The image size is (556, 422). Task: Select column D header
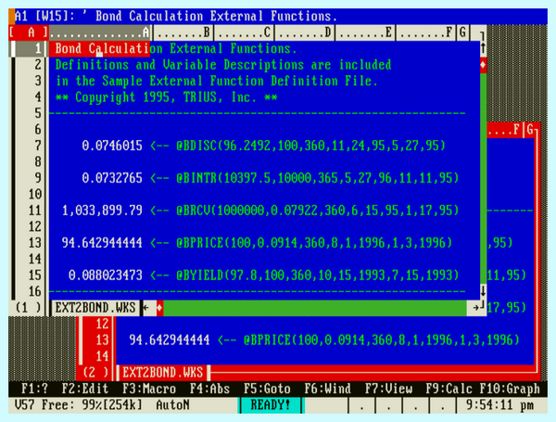(305, 32)
